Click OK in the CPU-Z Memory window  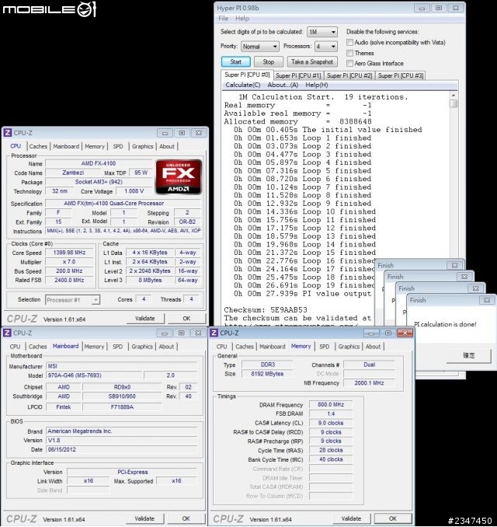tap(393, 518)
